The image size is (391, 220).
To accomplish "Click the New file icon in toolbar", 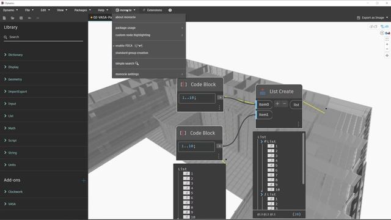I will (4, 18).
